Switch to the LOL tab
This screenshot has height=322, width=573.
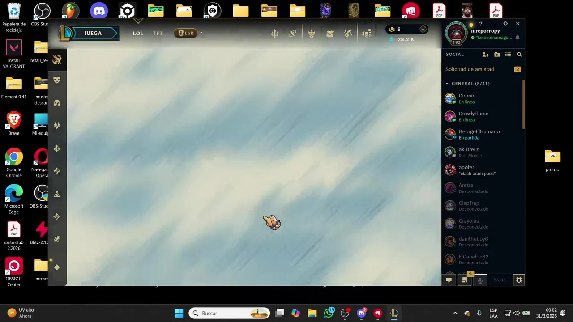(x=138, y=33)
